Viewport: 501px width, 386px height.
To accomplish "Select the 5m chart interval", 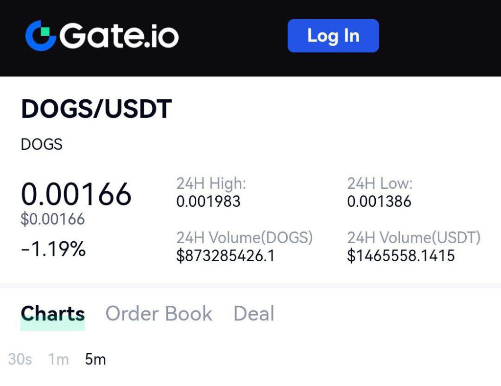I will point(95,359).
